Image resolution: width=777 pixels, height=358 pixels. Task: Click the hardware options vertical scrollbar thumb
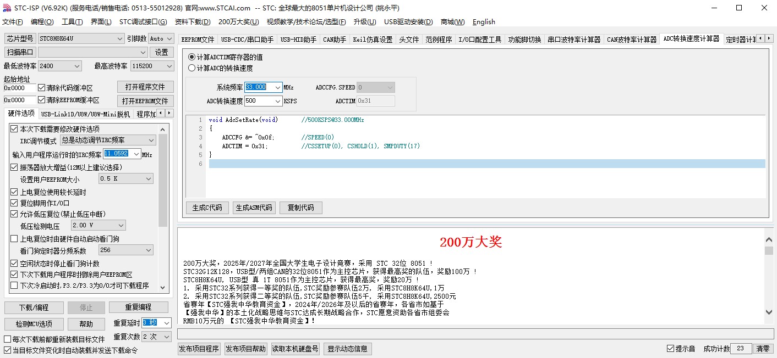163,180
